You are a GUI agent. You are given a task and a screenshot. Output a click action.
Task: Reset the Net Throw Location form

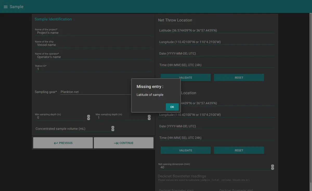click(x=239, y=77)
